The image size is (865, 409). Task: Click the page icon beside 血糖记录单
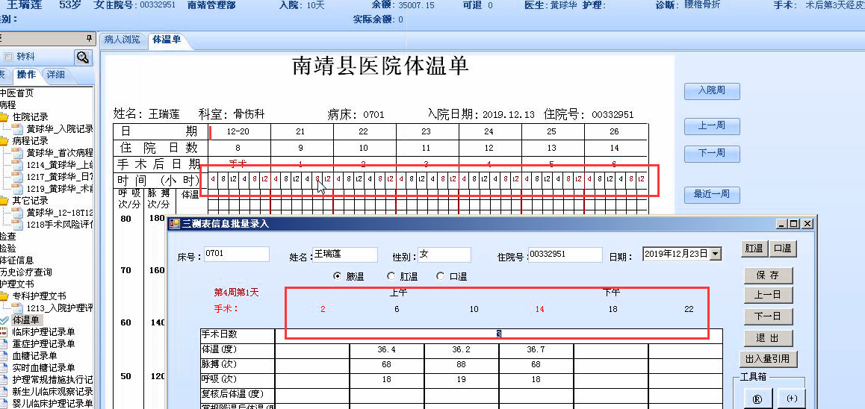coord(4,356)
